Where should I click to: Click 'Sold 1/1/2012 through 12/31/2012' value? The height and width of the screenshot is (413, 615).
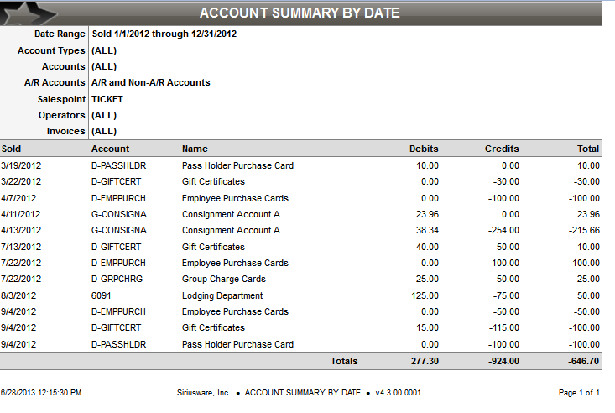pos(164,34)
